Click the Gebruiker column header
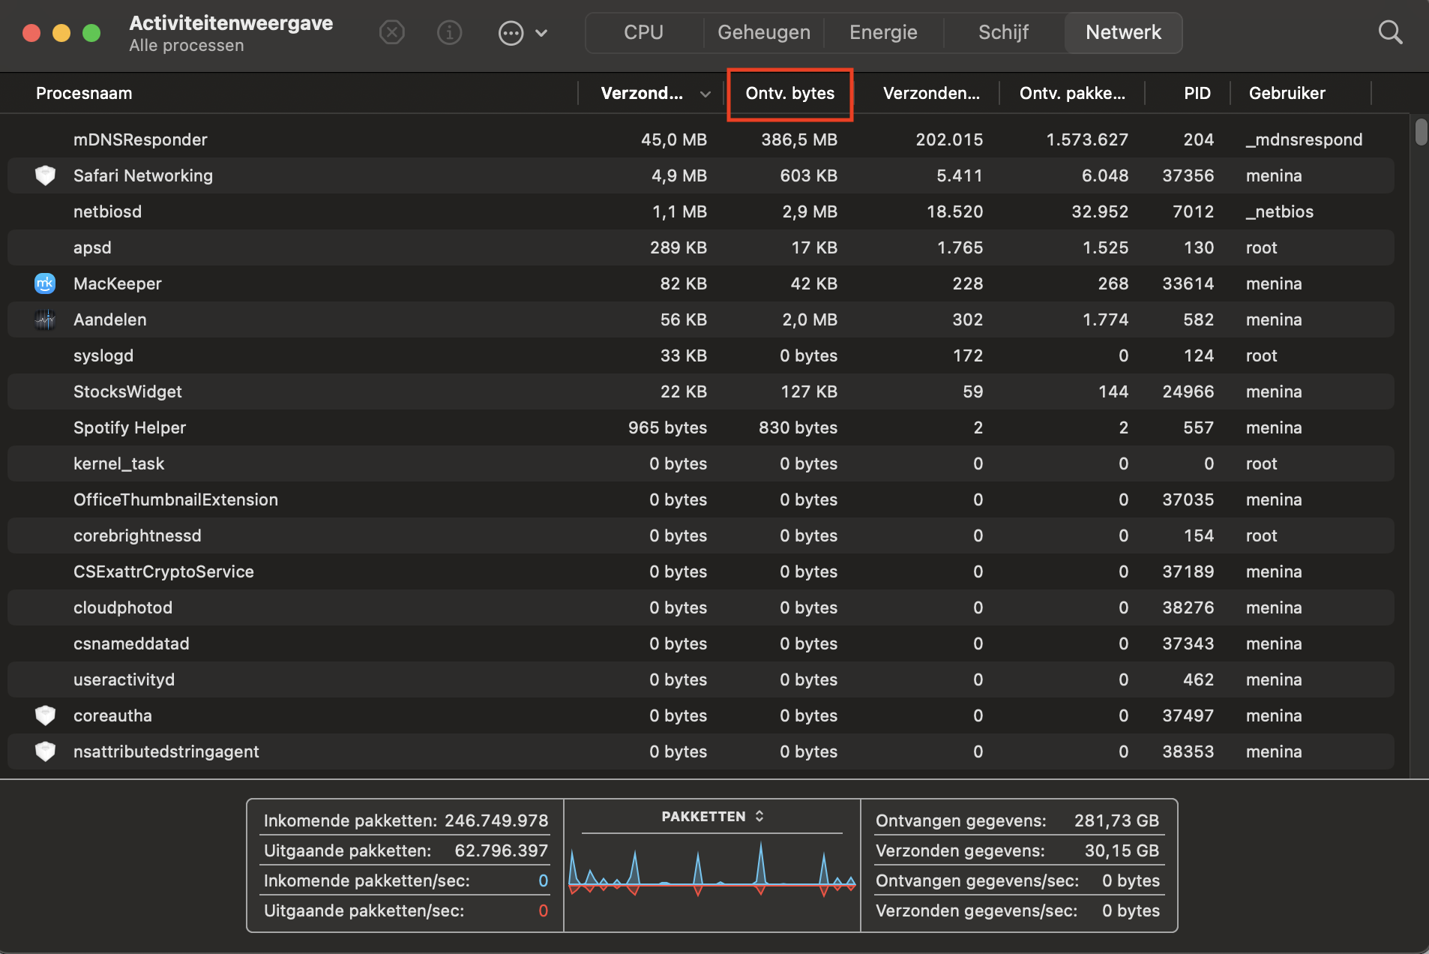Screen dimensions: 1429x954 [x=1287, y=94]
